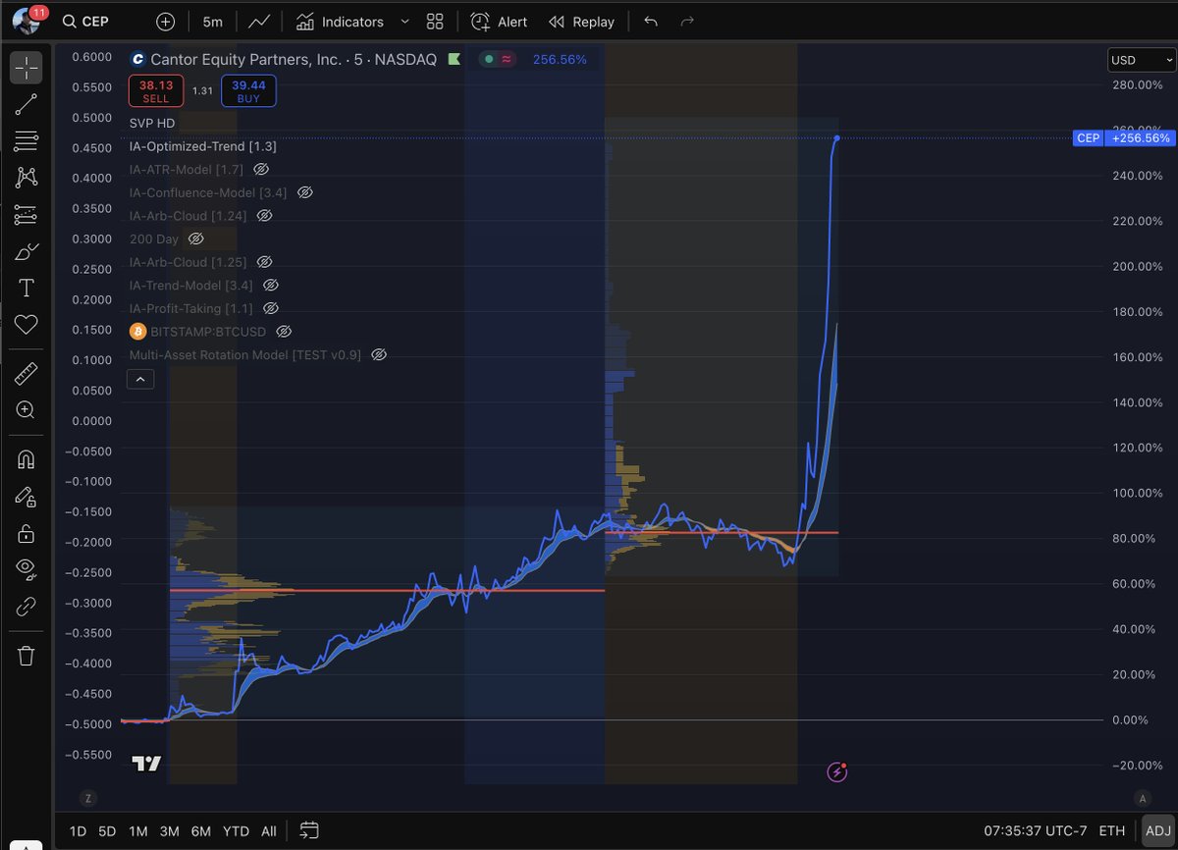Open the layout setup grid icon
The width and height of the screenshot is (1178, 850).
pyautogui.click(x=435, y=22)
